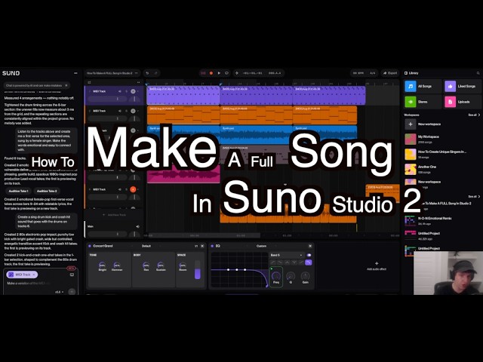Image resolution: width=483 pixels, height=362 pixels.
Task: Solo the second MIDI Track
Action: click(x=126, y=111)
